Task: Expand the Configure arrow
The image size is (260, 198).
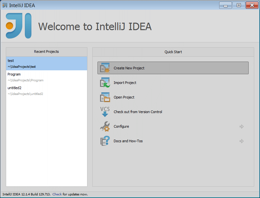Action: tap(242, 126)
